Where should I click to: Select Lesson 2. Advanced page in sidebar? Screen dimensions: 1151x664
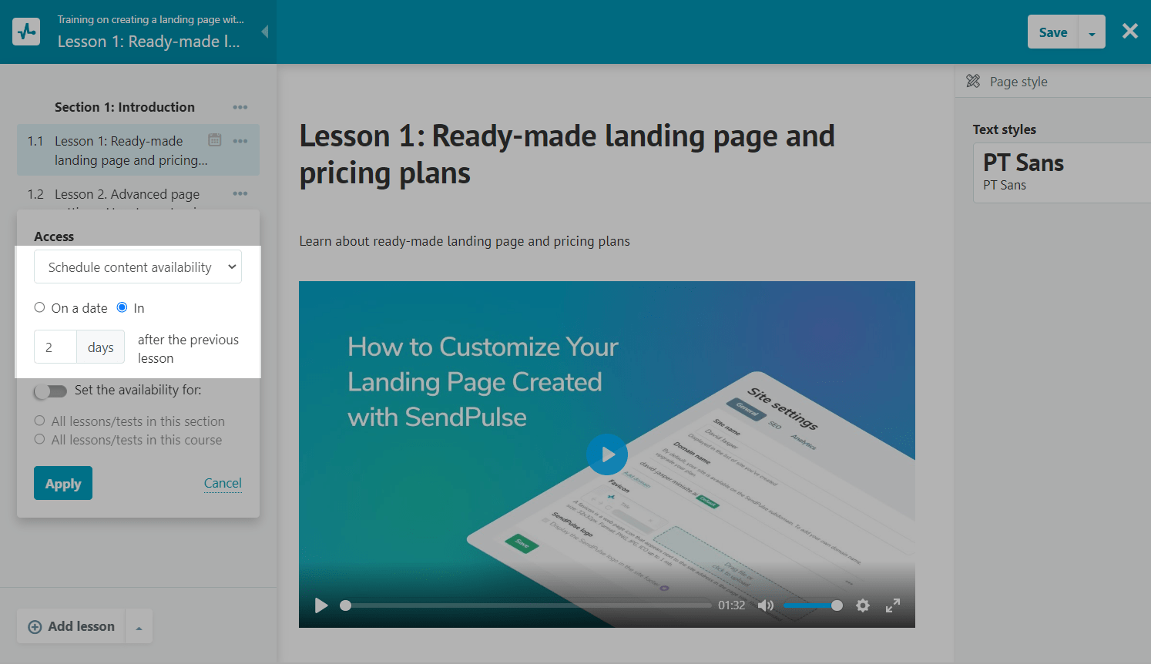(127, 194)
